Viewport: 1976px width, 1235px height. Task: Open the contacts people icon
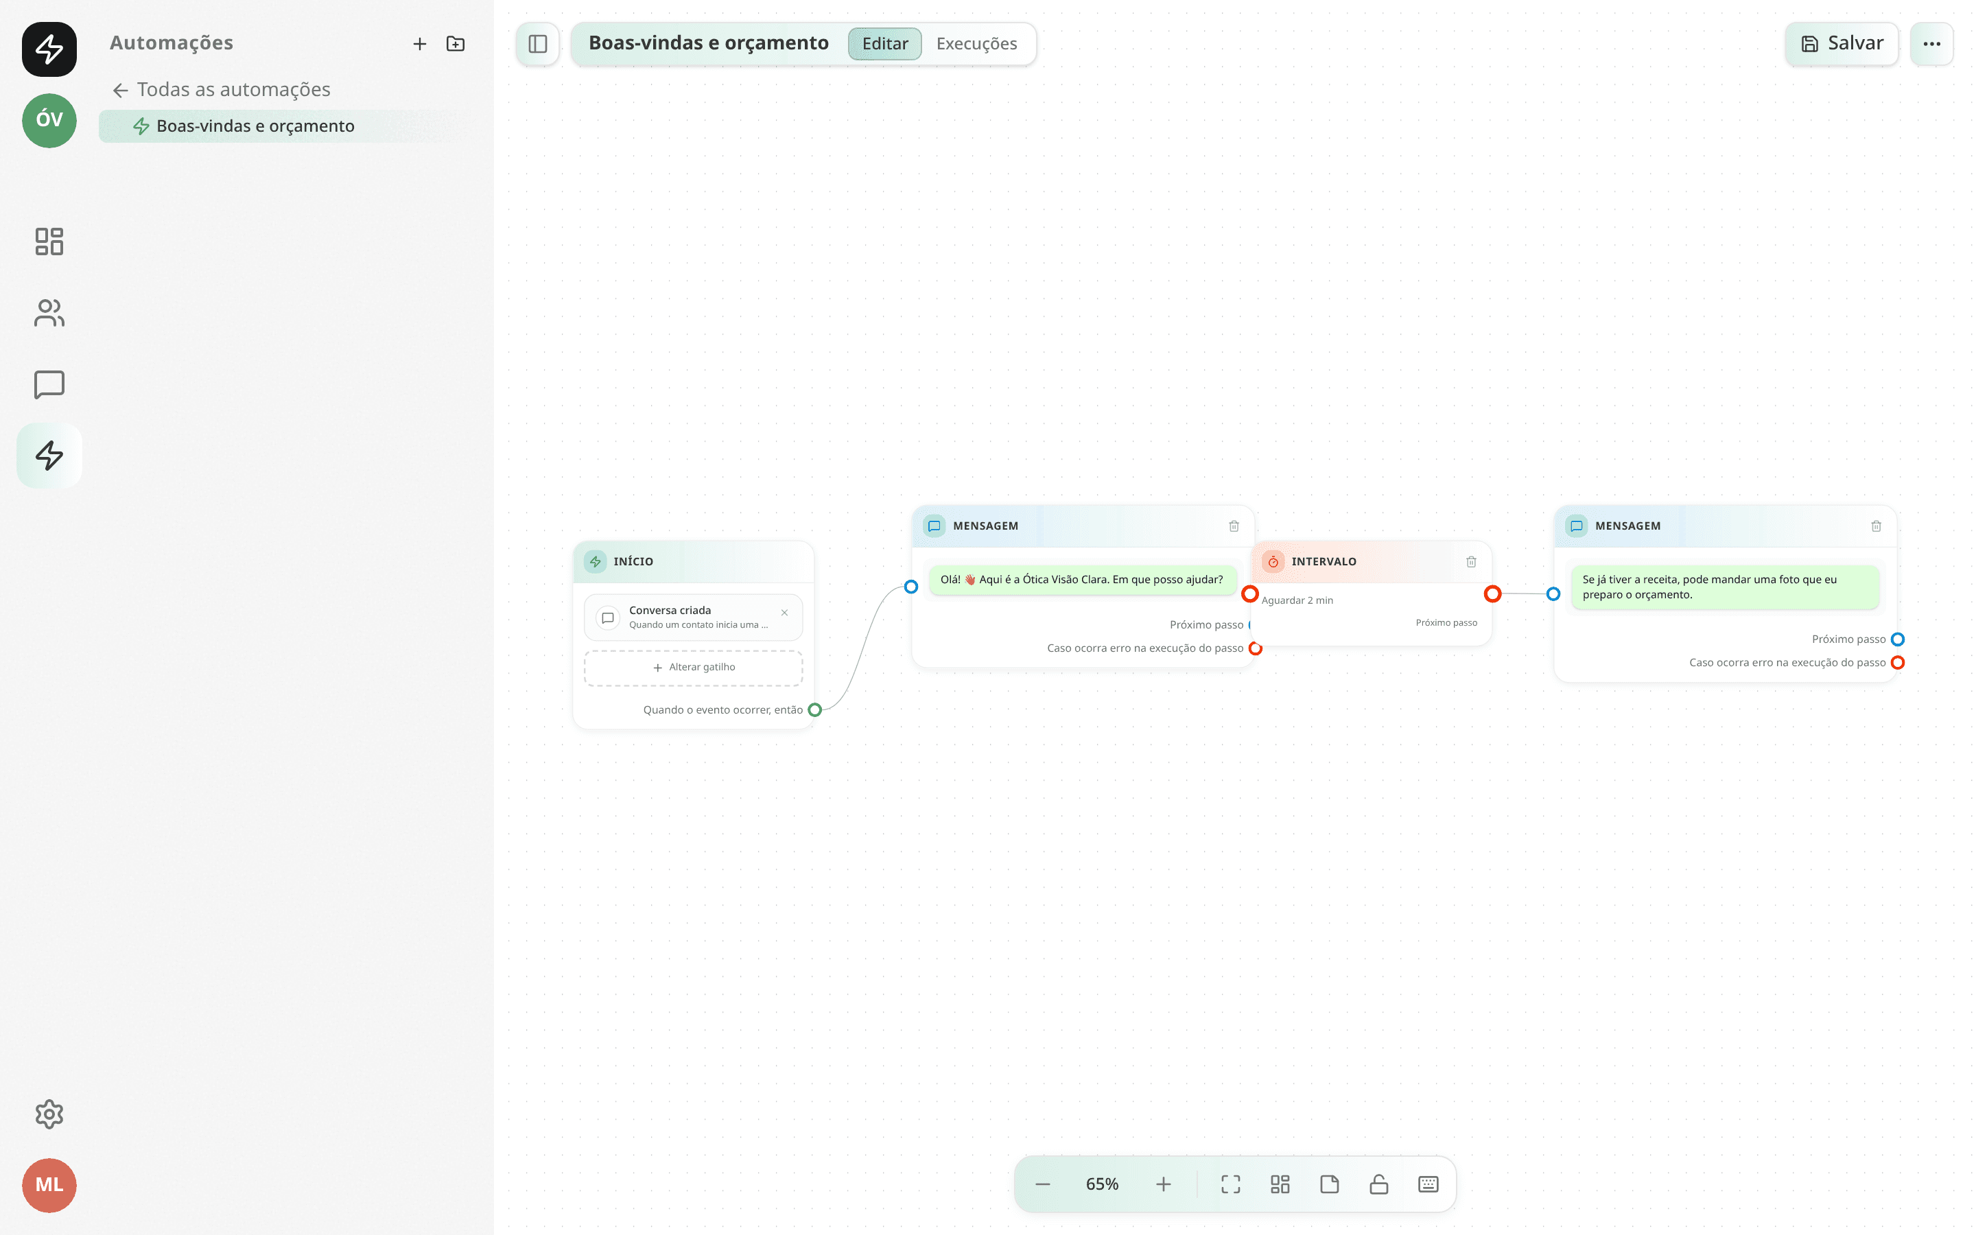pyautogui.click(x=49, y=313)
